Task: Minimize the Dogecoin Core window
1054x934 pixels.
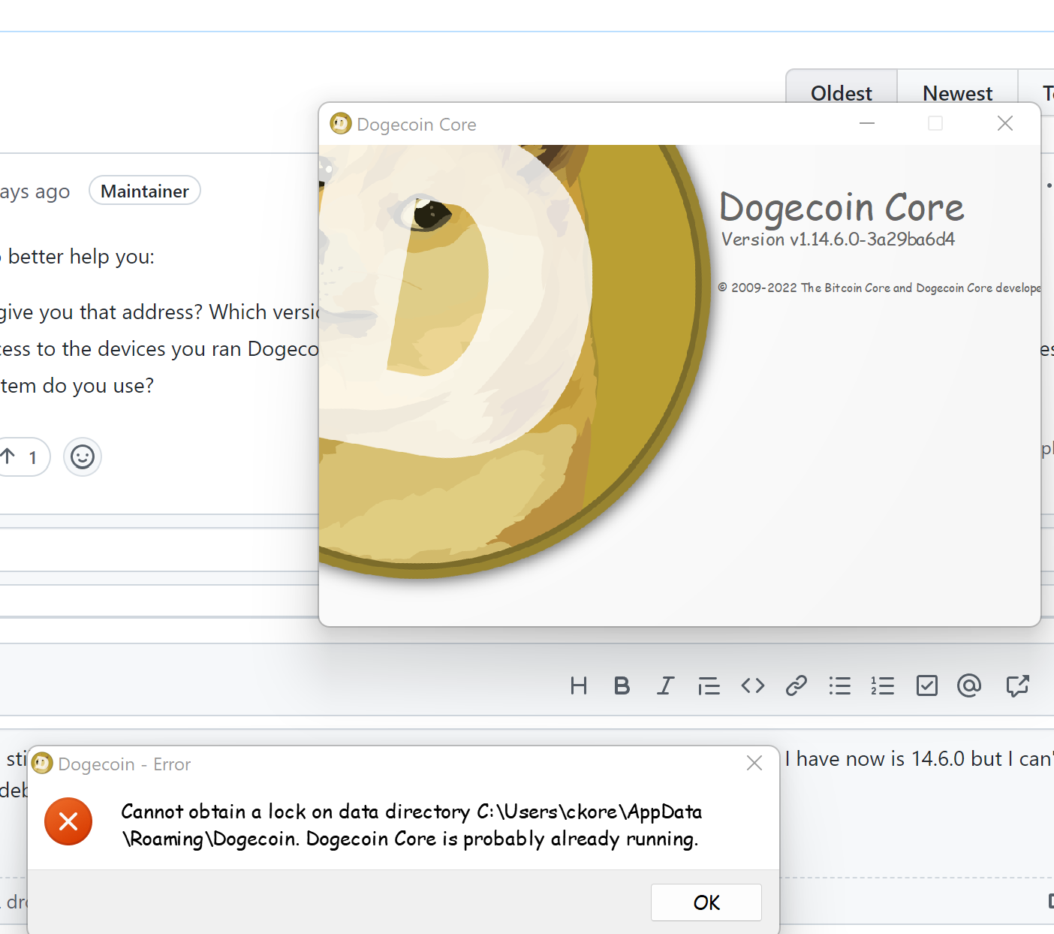Action: pyautogui.click(x=867, y=123)
